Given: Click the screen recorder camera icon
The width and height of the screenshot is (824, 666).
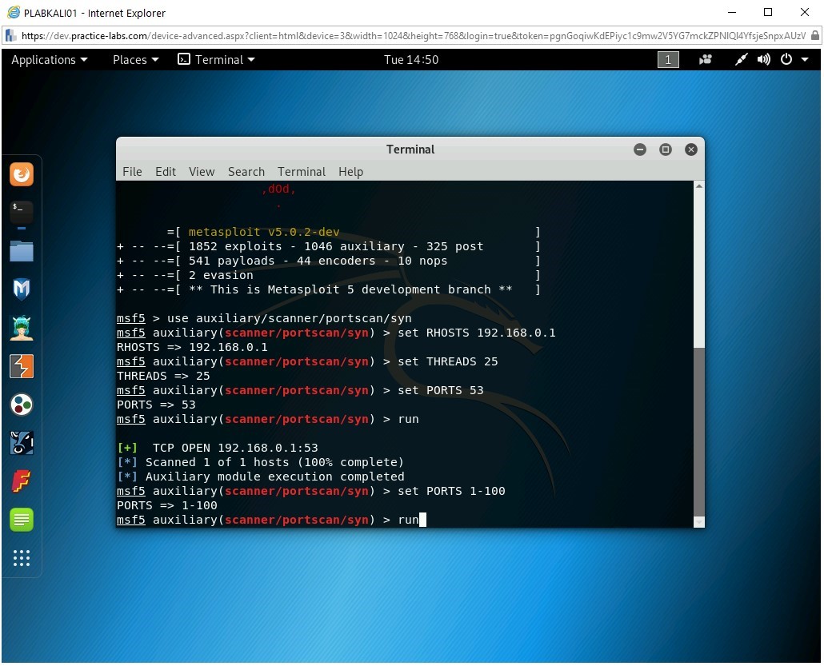Looking at the screenshot, I should [706, 60].
